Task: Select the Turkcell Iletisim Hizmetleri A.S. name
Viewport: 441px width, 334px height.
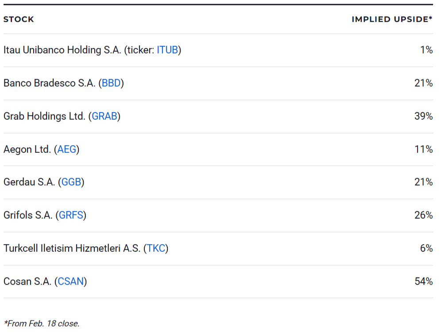Action: (72, 248)
